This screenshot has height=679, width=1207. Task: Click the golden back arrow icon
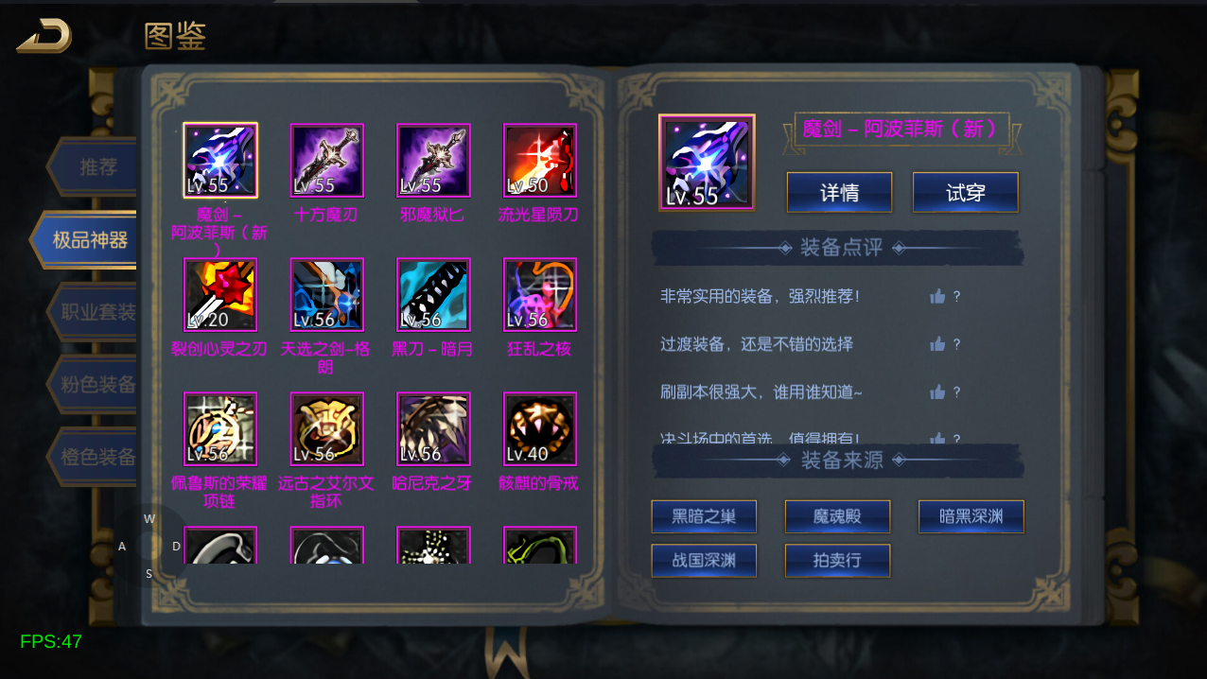coord(44,36)
